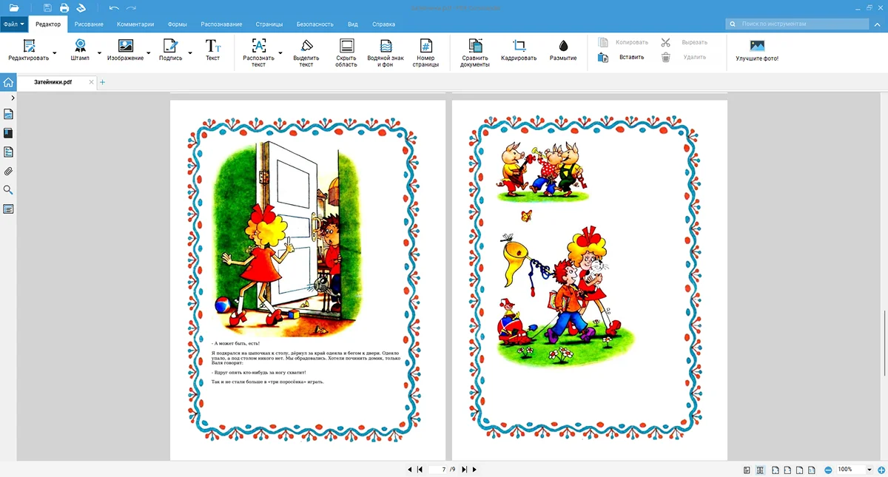Close the Затейники.pdf tab
This screenshot has width=888, height=477.
click(92, 82)
